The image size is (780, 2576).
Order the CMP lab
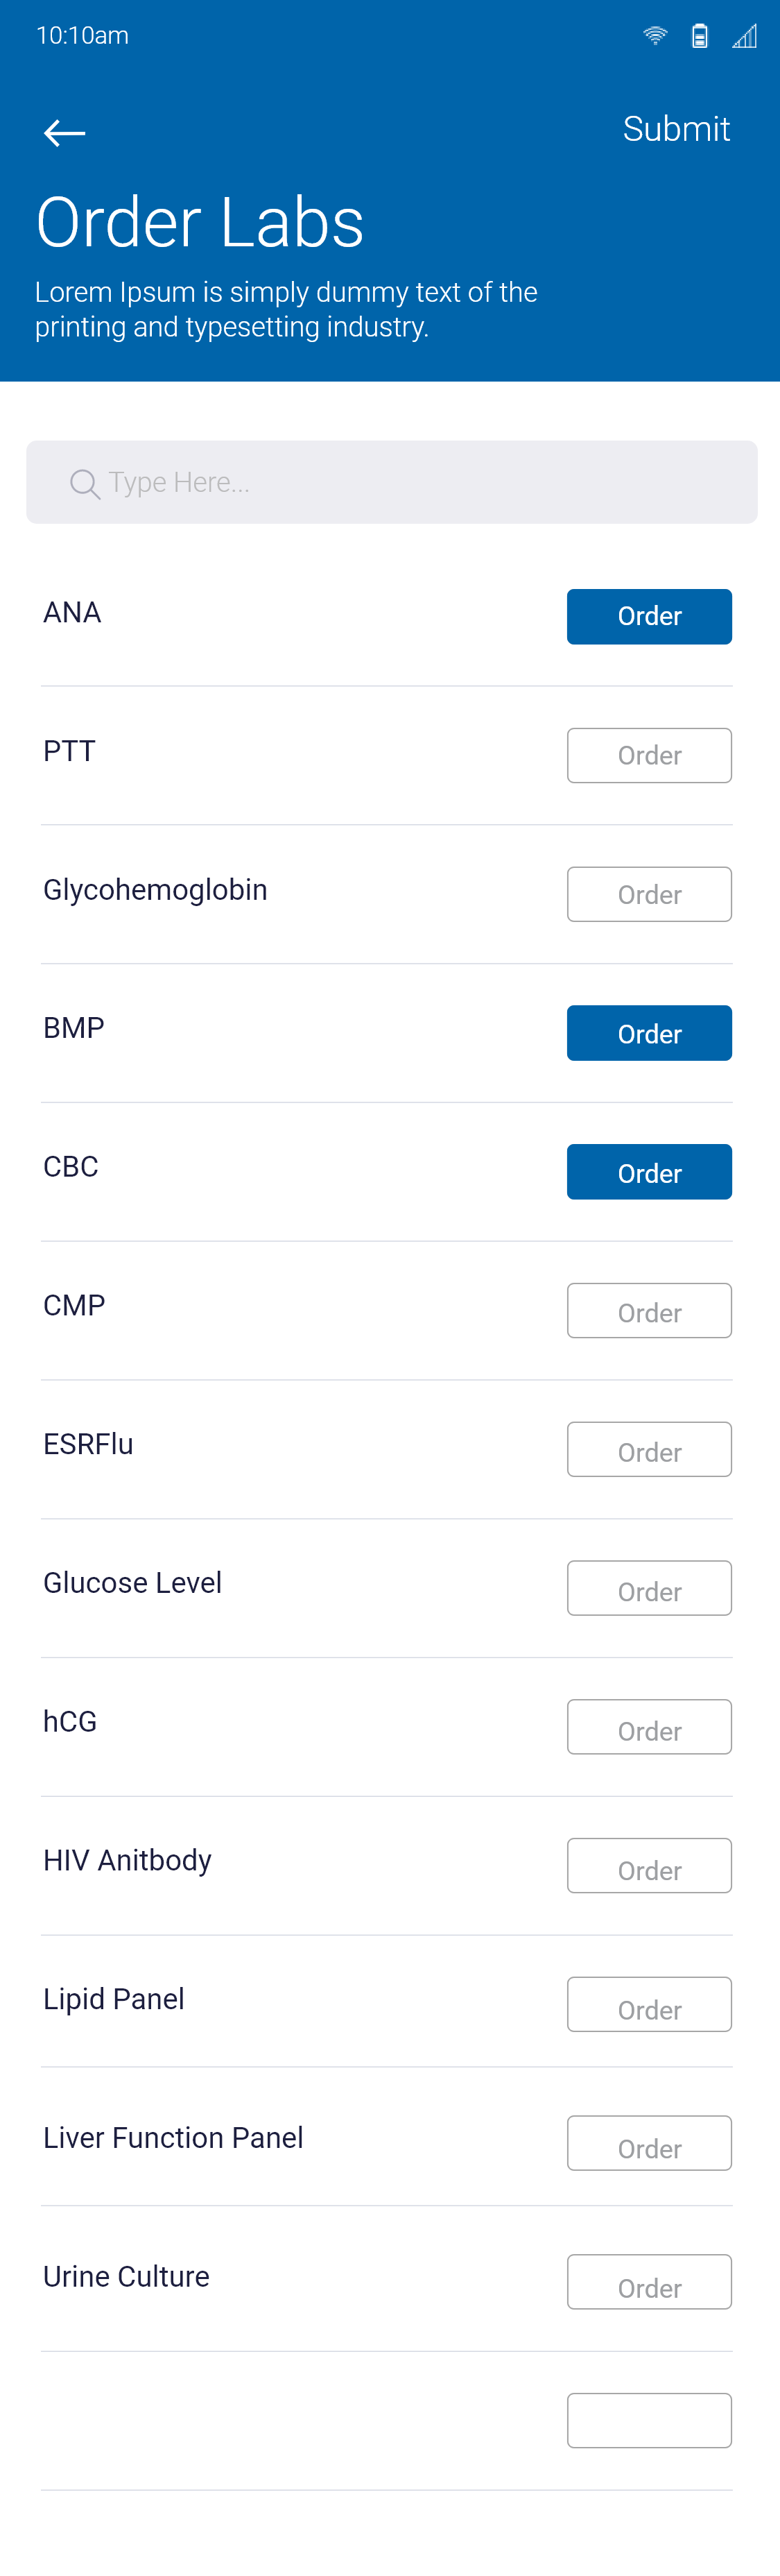649,1311
